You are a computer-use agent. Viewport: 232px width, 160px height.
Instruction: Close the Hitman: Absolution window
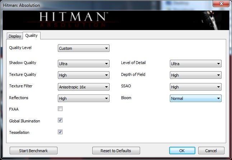[x=221, y=4]
